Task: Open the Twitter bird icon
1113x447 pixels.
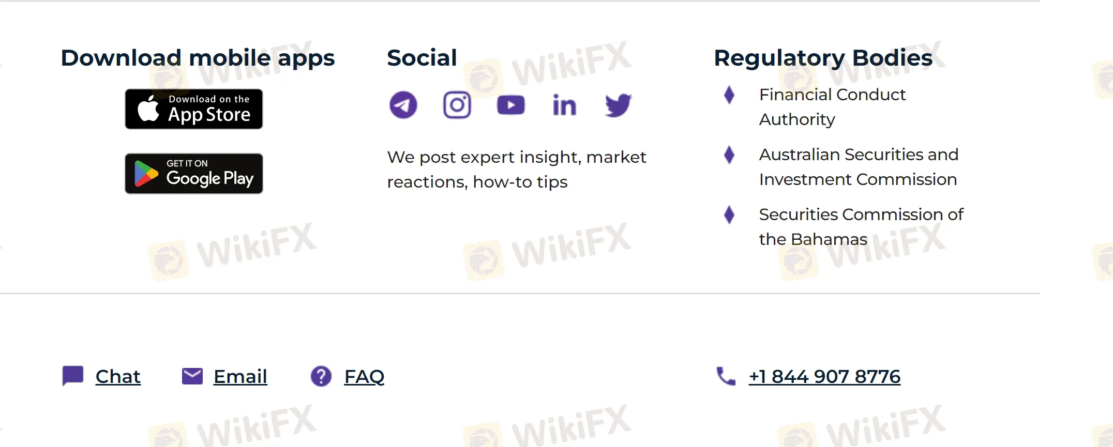Action: 619,105
